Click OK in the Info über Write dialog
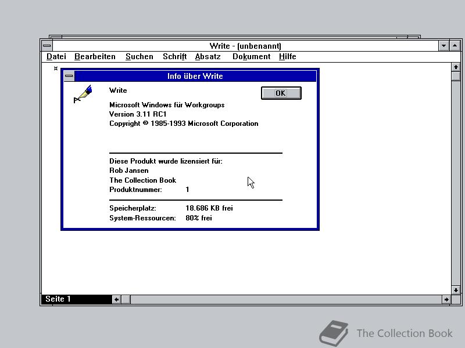Screen dimensions: 465x348 coord(281,93)
